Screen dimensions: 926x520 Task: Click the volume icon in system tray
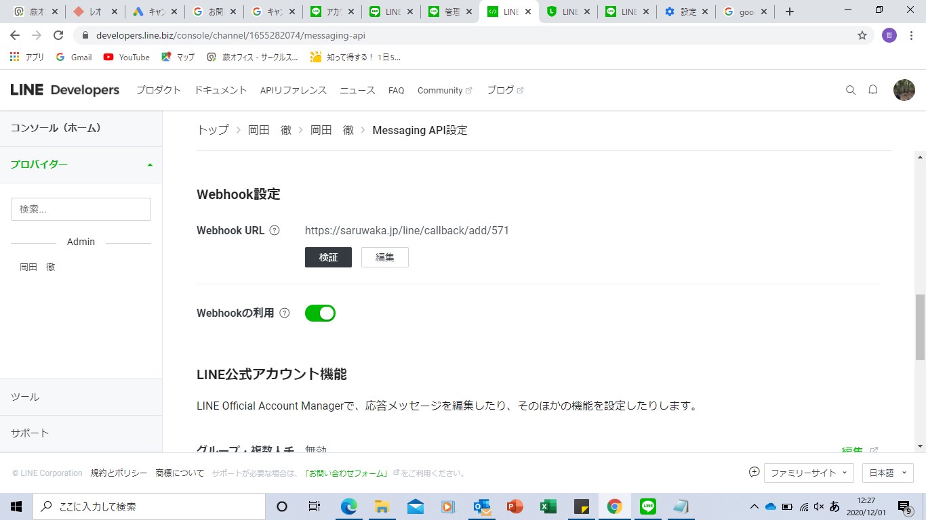tap(819, 506)
